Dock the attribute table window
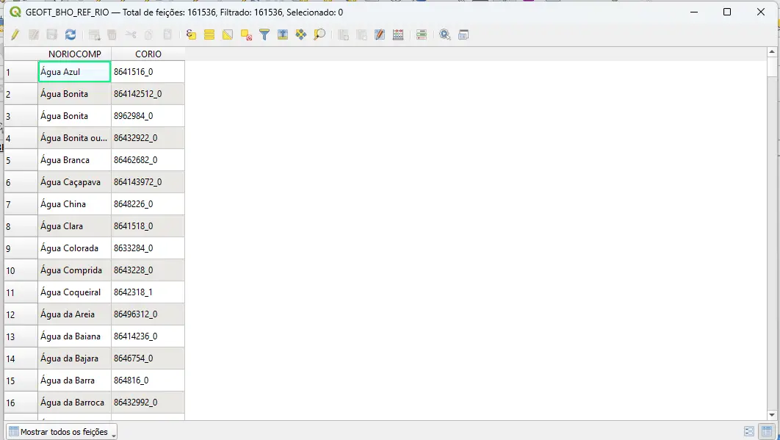This screenshot has width=780, height=440. click(463, 35)
